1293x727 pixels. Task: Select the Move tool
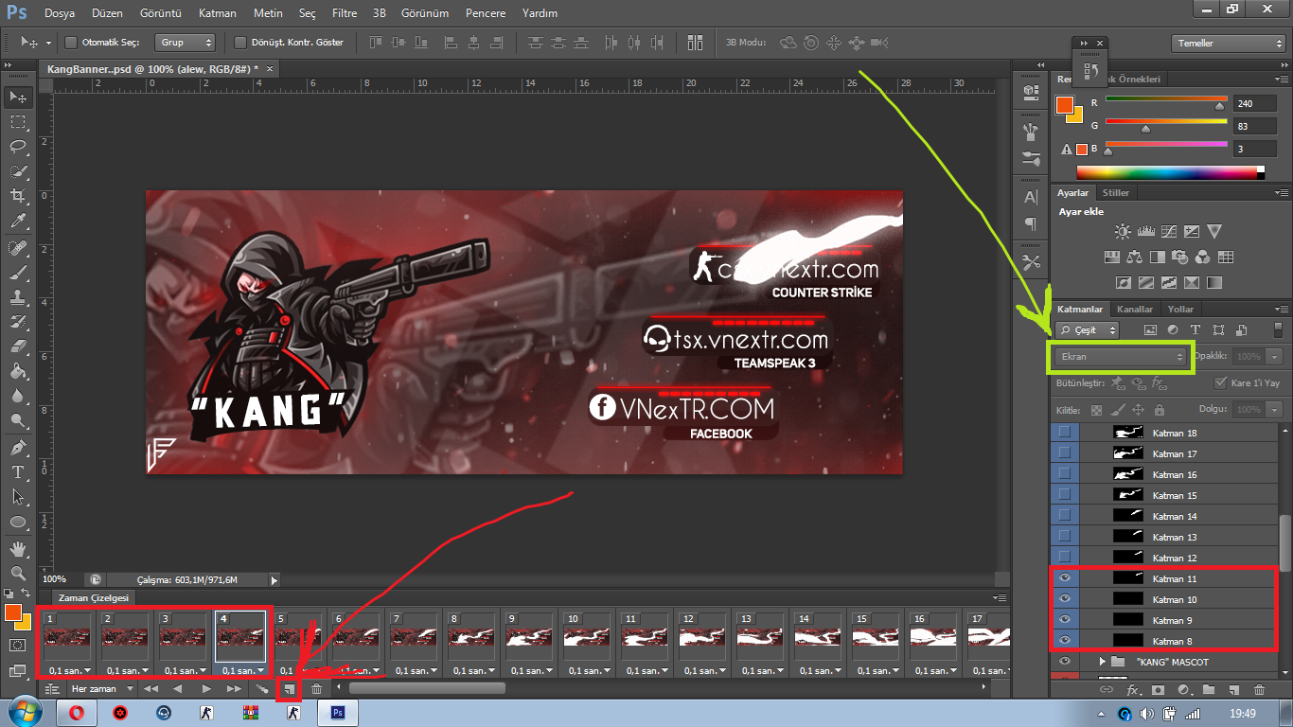(17, 97)
